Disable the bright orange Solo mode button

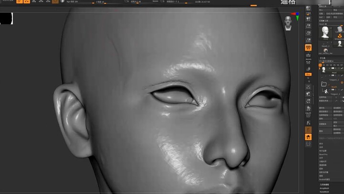(x=308, y=137)
